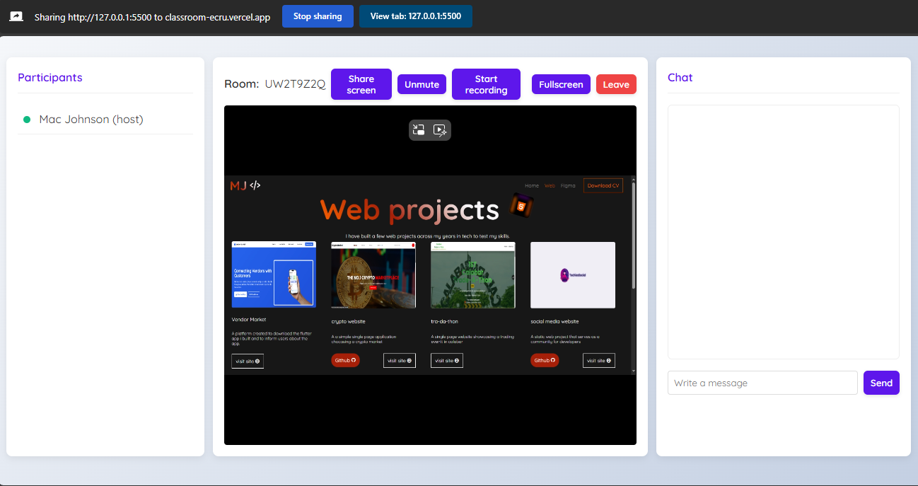This screenshot has width=918, height=486.
Task: Click the shared page's vertical scrollbar
Action: [633, 233]
